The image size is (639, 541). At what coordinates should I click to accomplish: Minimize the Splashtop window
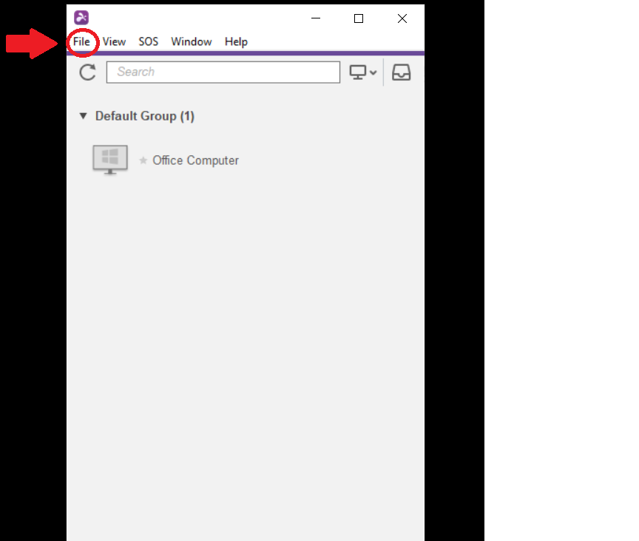(x=316, y=18)
